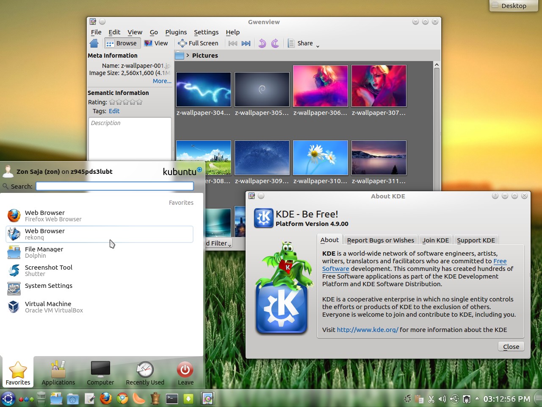The height and width of the screenshot is (407, 542).
Task: Expand hidden system tray icons arrow
Action: tap(478, 399)
